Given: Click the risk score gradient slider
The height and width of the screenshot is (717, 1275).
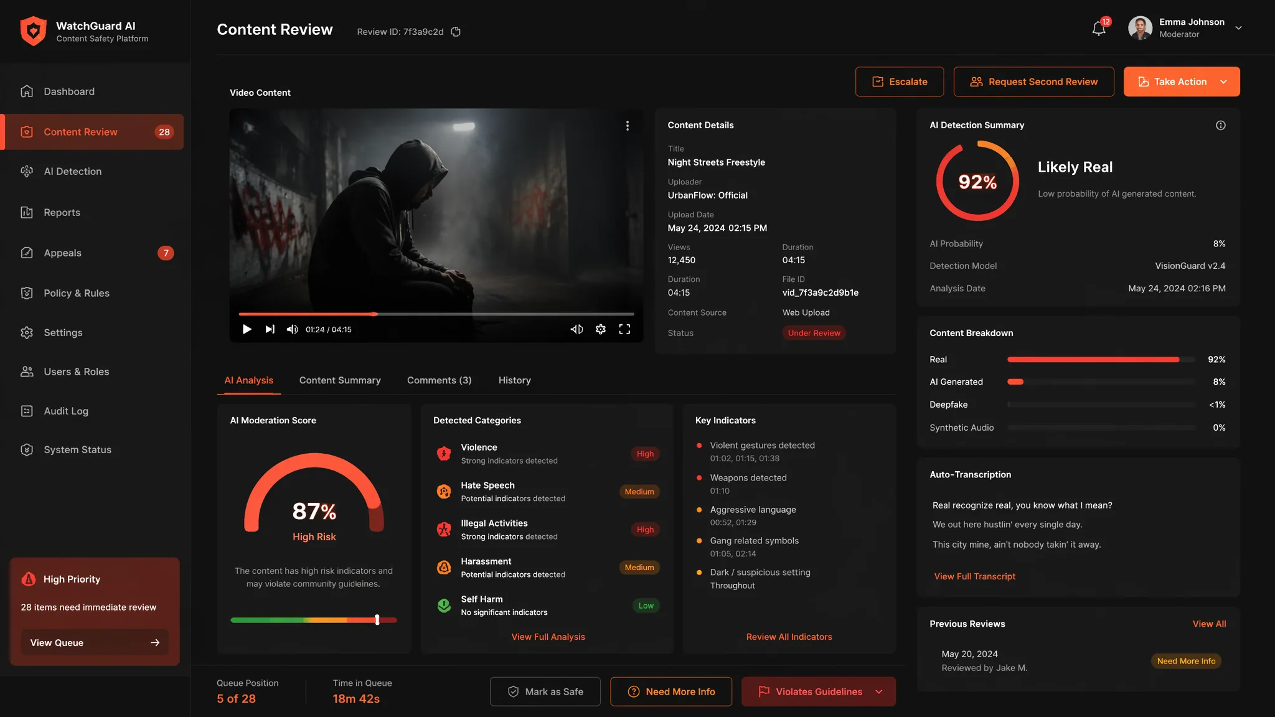Looking at the screenshot, I should pyautogui.click(x=314, y=620).
